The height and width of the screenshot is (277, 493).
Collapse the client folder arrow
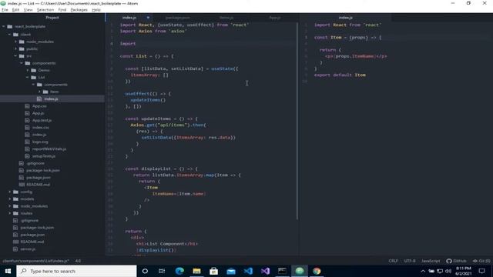[x=10, y=34]
